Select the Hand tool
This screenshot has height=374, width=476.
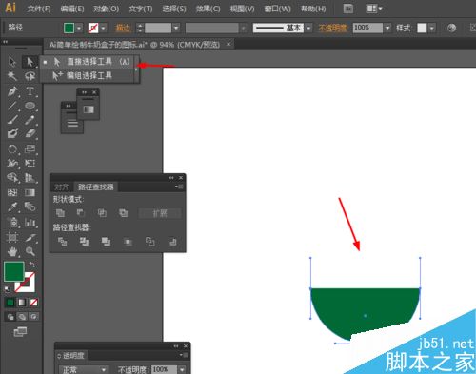pos(12,251)
